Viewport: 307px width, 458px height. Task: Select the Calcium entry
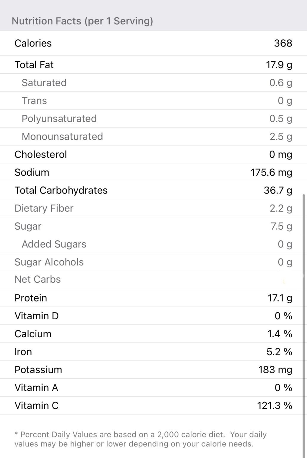coord(153,334)
